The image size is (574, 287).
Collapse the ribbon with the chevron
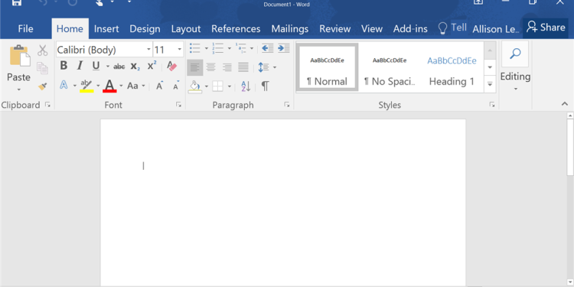565,104
